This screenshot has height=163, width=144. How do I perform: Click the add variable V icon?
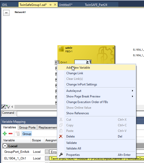tap(8, 107)
